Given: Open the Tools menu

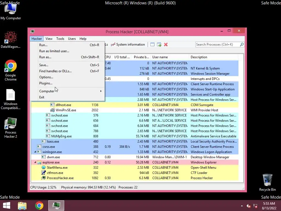Looking at the screenshot, I should 60,38.
